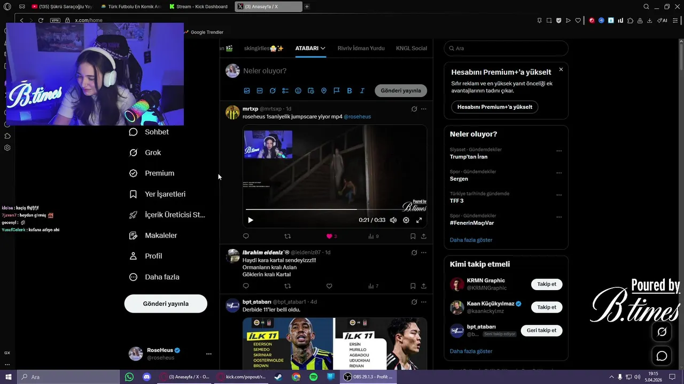The image size is (684, 384).
Task: Reply to mrtxp's post
Action: pyautogui.click(x=246, y=236)
